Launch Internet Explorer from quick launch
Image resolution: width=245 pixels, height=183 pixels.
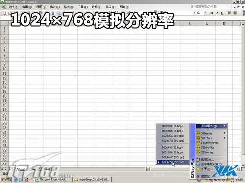click(16, 180)
